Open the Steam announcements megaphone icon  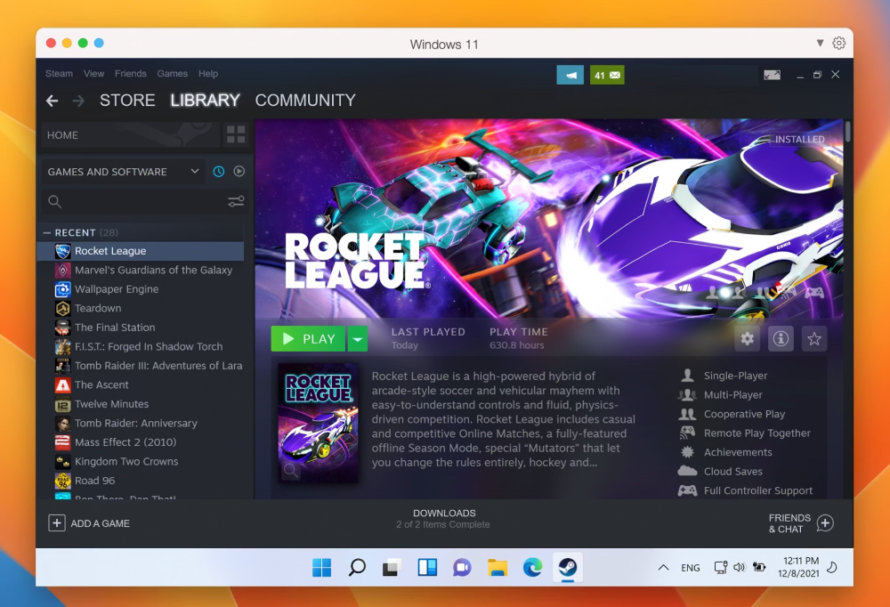570,75
